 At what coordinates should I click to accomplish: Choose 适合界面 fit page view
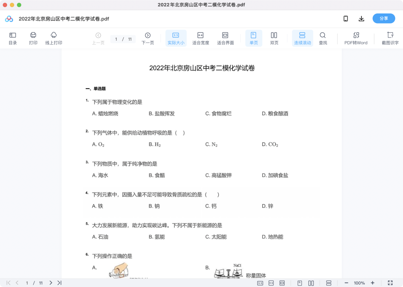pyautogui.click(x=225, y=38)
